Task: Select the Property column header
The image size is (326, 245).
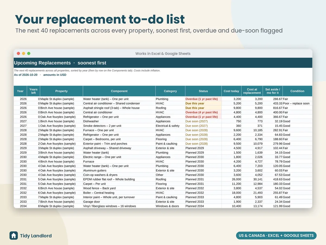Action: coord(61,91)
